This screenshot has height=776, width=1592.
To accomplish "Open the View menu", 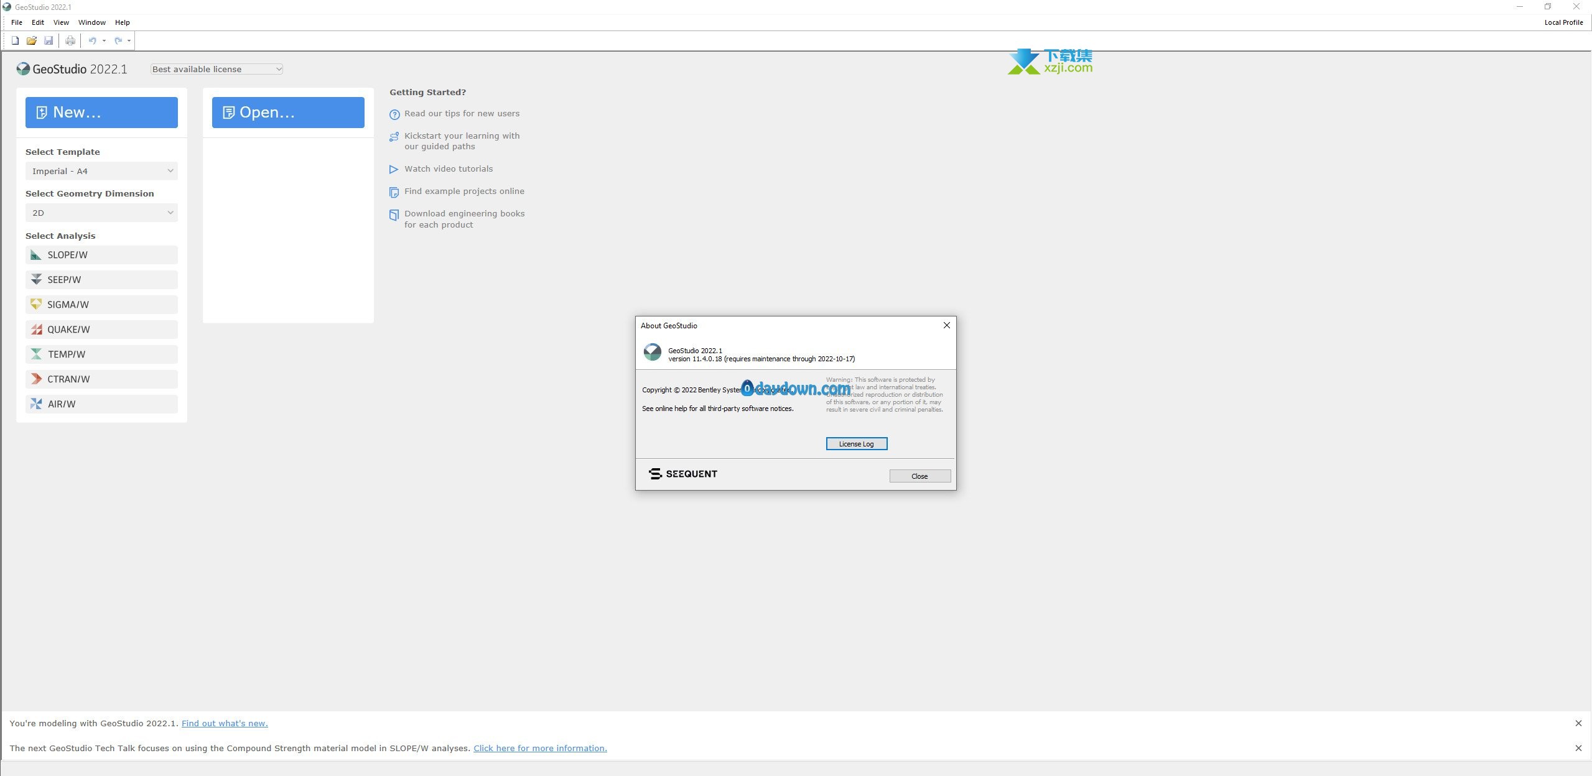I will click(x=61, y=22).
